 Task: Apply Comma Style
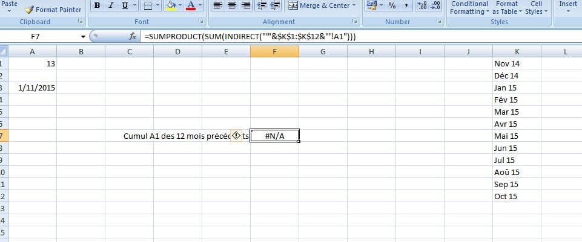coord(406,5)
